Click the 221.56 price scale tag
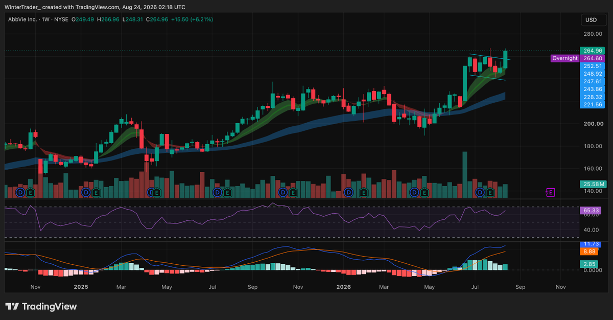 tap(593, 104)
